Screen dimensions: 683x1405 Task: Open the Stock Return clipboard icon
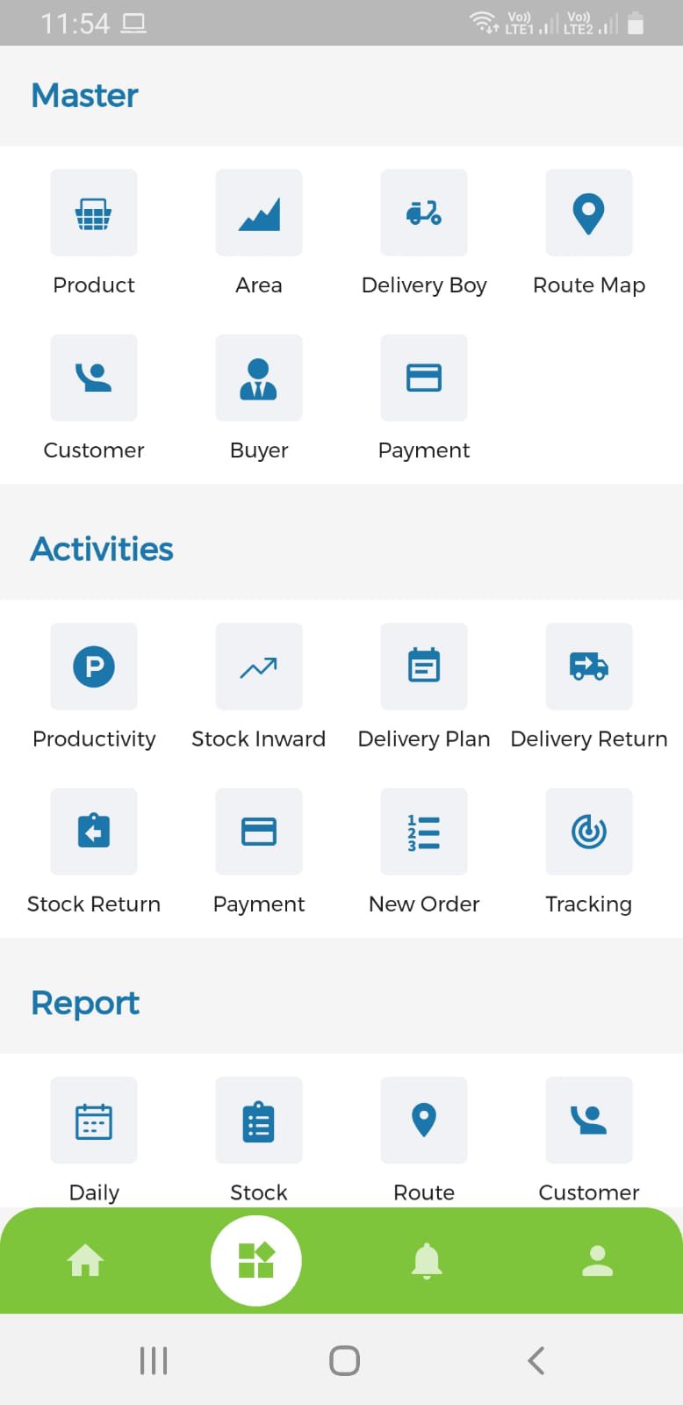point(94,832)
